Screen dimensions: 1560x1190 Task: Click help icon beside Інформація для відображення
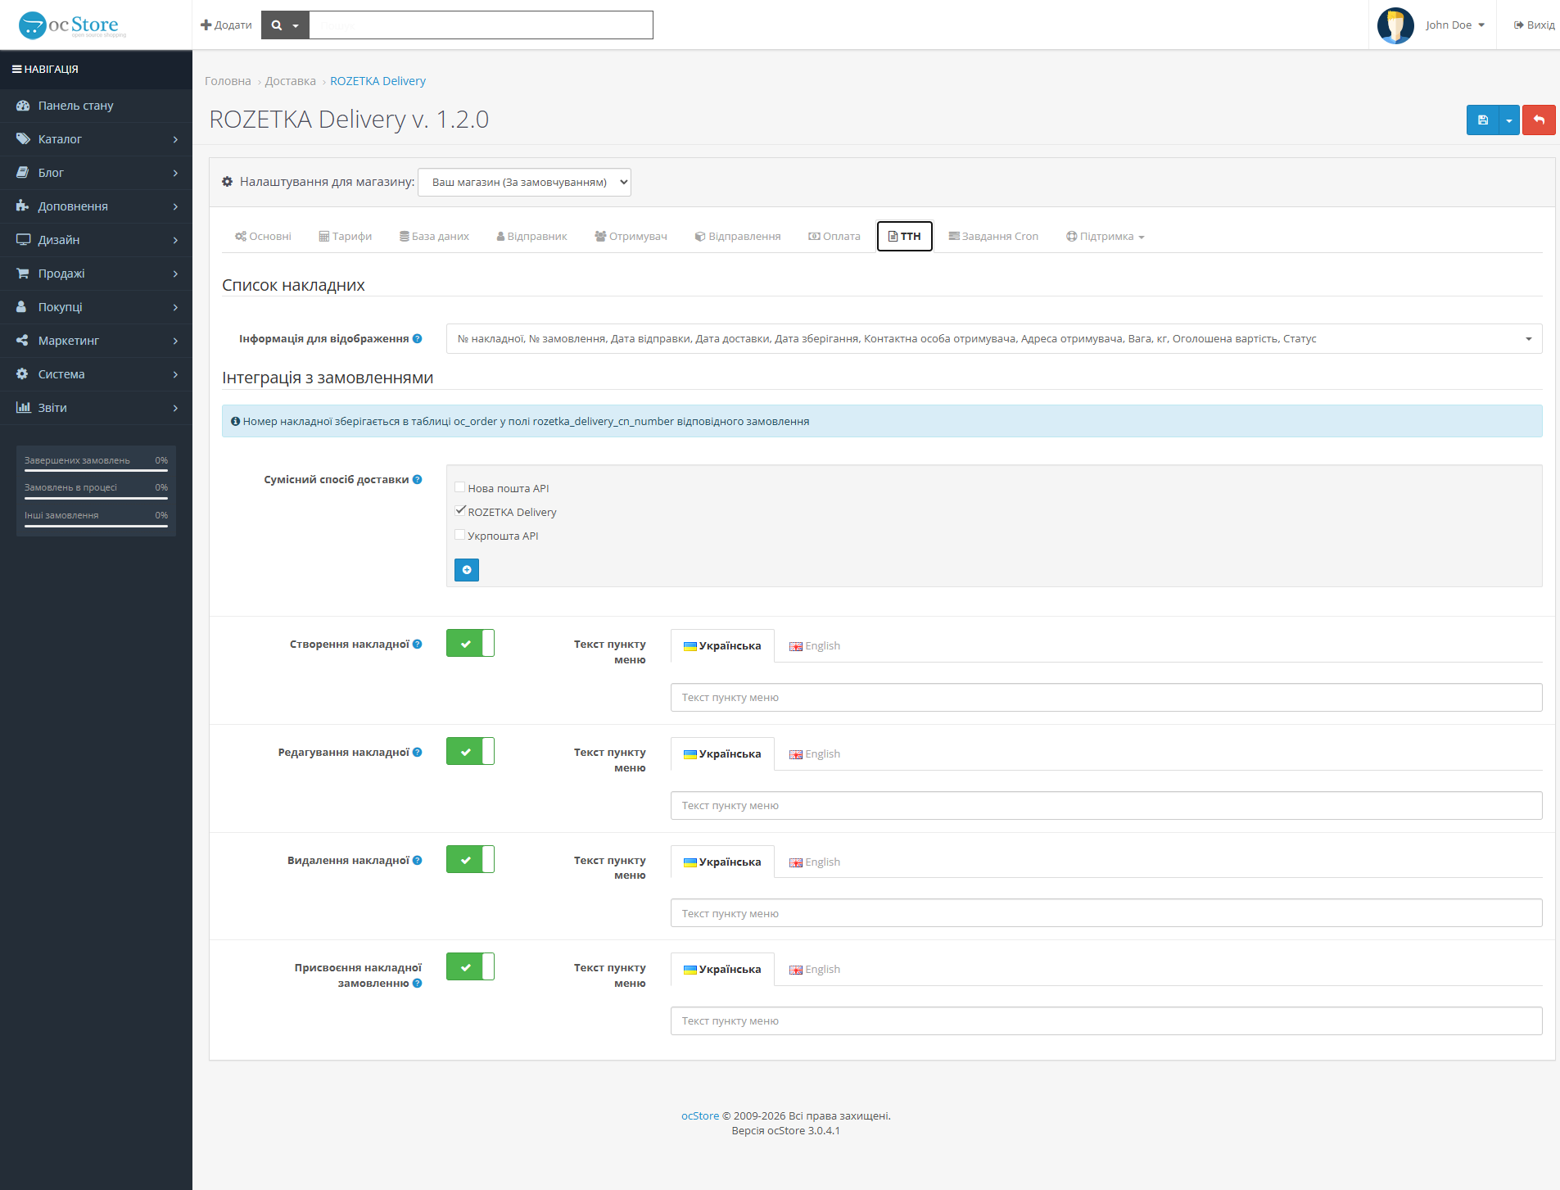click(x=418, y=339)
